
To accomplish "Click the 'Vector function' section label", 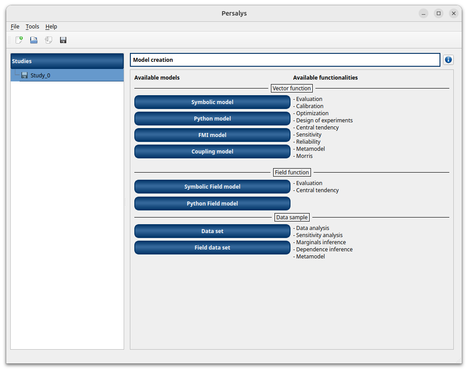I will pos(291,89).
